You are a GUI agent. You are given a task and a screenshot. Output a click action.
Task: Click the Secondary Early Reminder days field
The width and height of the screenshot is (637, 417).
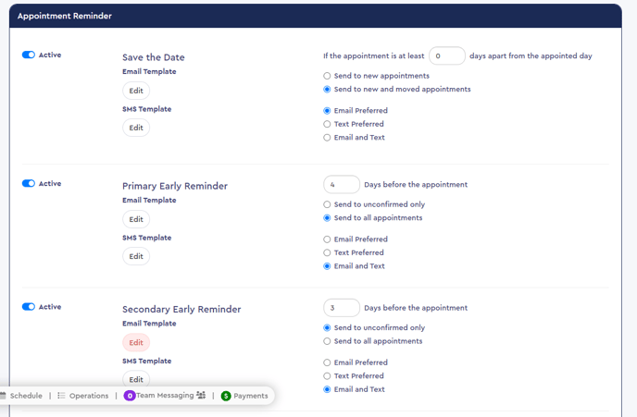pos(342,308)
